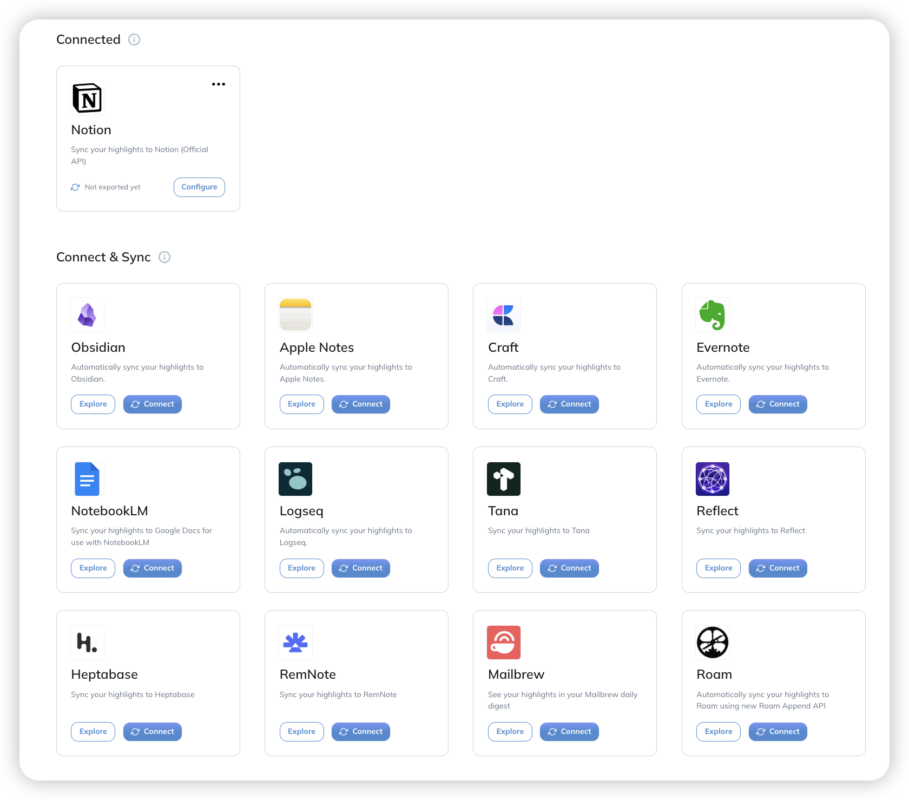Click the NotebookLM card title

(x=109, y=511)
